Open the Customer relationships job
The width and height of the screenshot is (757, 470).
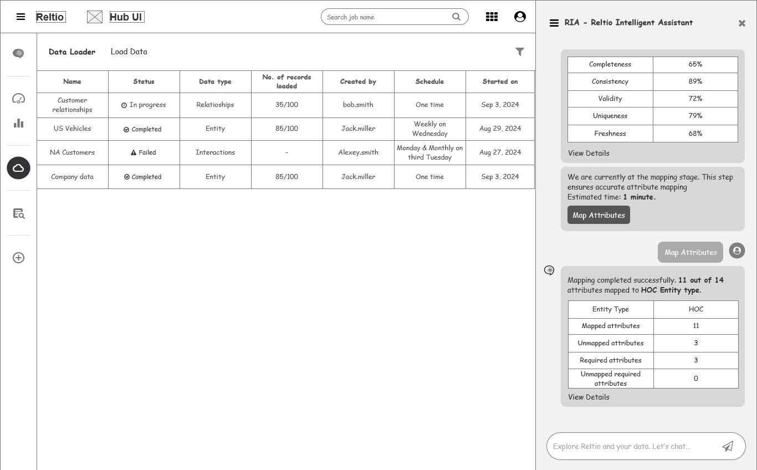(72, 105)
